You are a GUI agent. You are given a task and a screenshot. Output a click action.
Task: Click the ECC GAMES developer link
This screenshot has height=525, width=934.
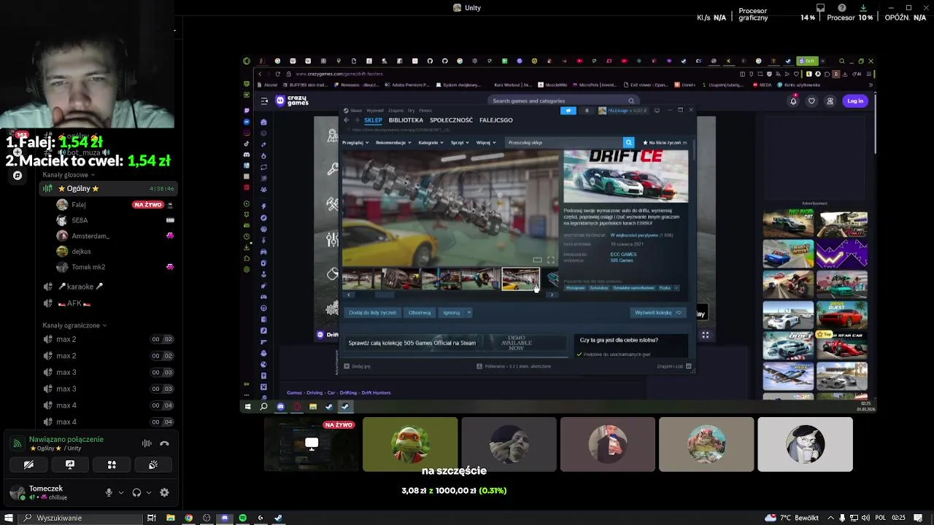(623, 254)
